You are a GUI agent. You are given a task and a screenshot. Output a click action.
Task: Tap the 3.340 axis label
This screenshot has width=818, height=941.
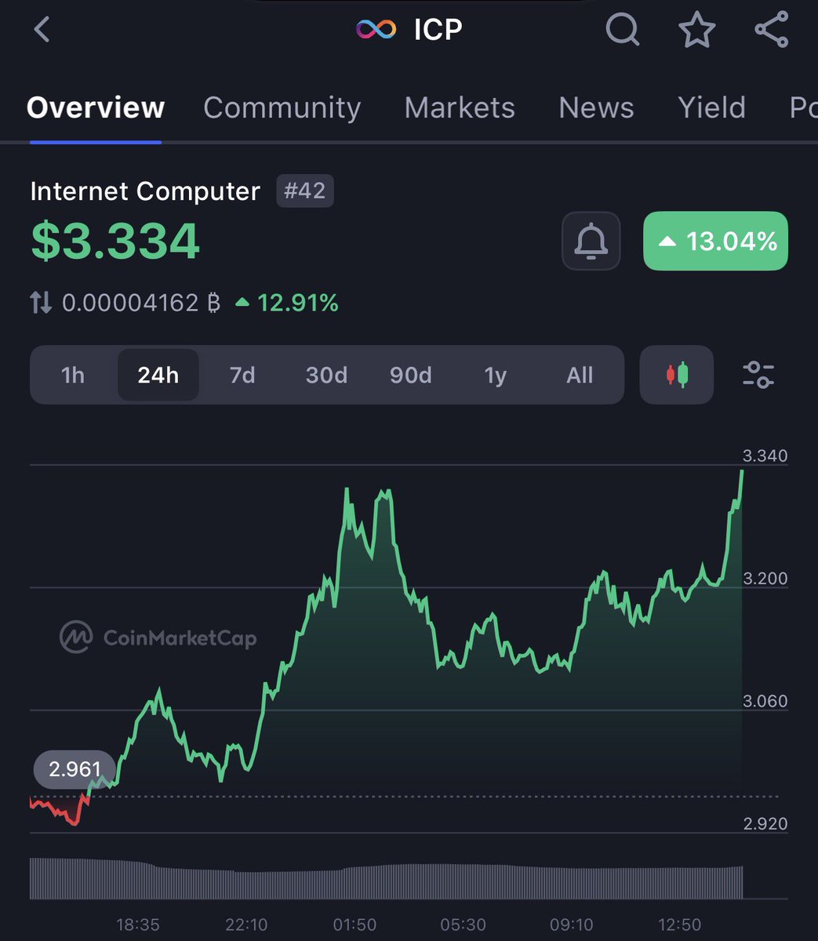(x=765, y=456)
